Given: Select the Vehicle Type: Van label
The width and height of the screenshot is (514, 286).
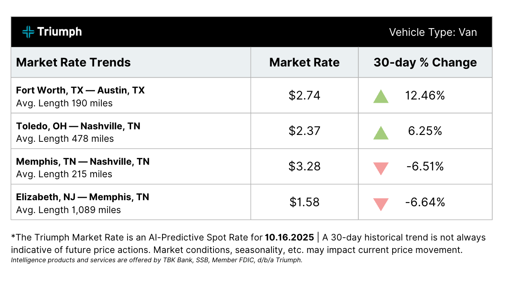Looking at the screenshot, I should 433,32.
